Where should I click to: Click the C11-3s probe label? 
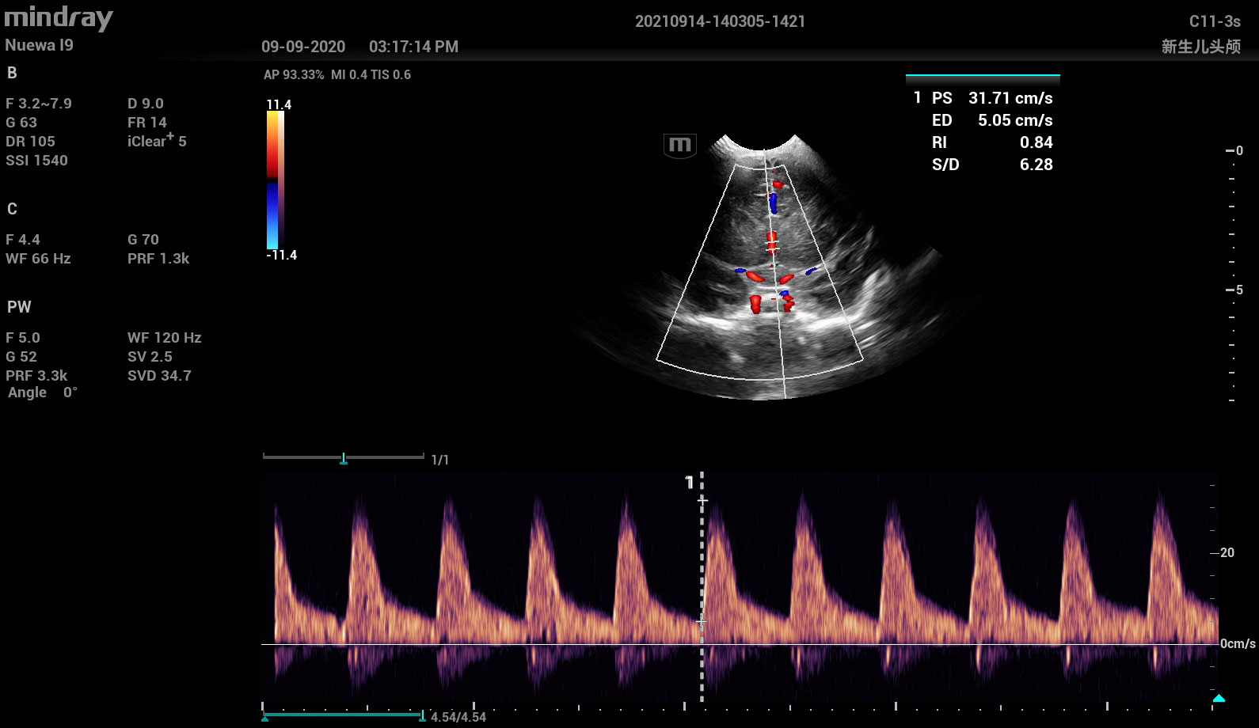pyautogui.click(x=1214, y=21)
